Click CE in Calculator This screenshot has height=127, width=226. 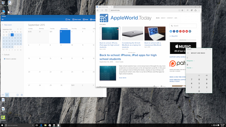pos(199,75)
